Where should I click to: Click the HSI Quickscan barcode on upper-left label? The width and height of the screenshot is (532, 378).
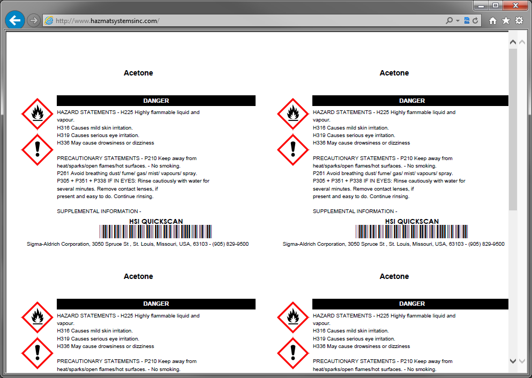pos(156,231)
